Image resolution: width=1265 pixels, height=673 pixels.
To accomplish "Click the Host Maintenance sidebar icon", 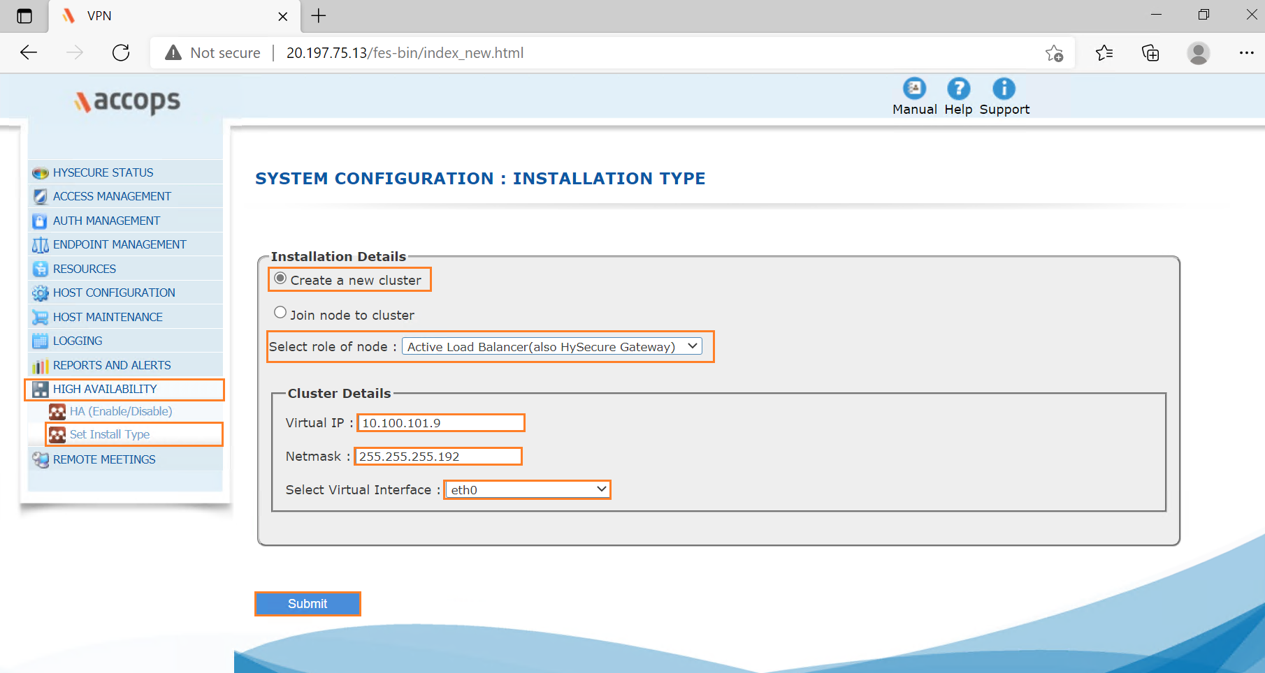I will [x=41, y=317].
